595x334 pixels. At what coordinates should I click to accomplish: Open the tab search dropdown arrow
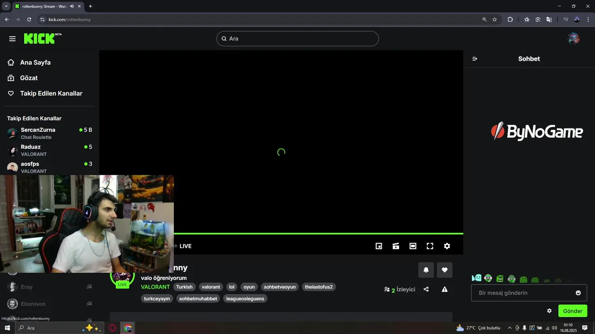6,6
